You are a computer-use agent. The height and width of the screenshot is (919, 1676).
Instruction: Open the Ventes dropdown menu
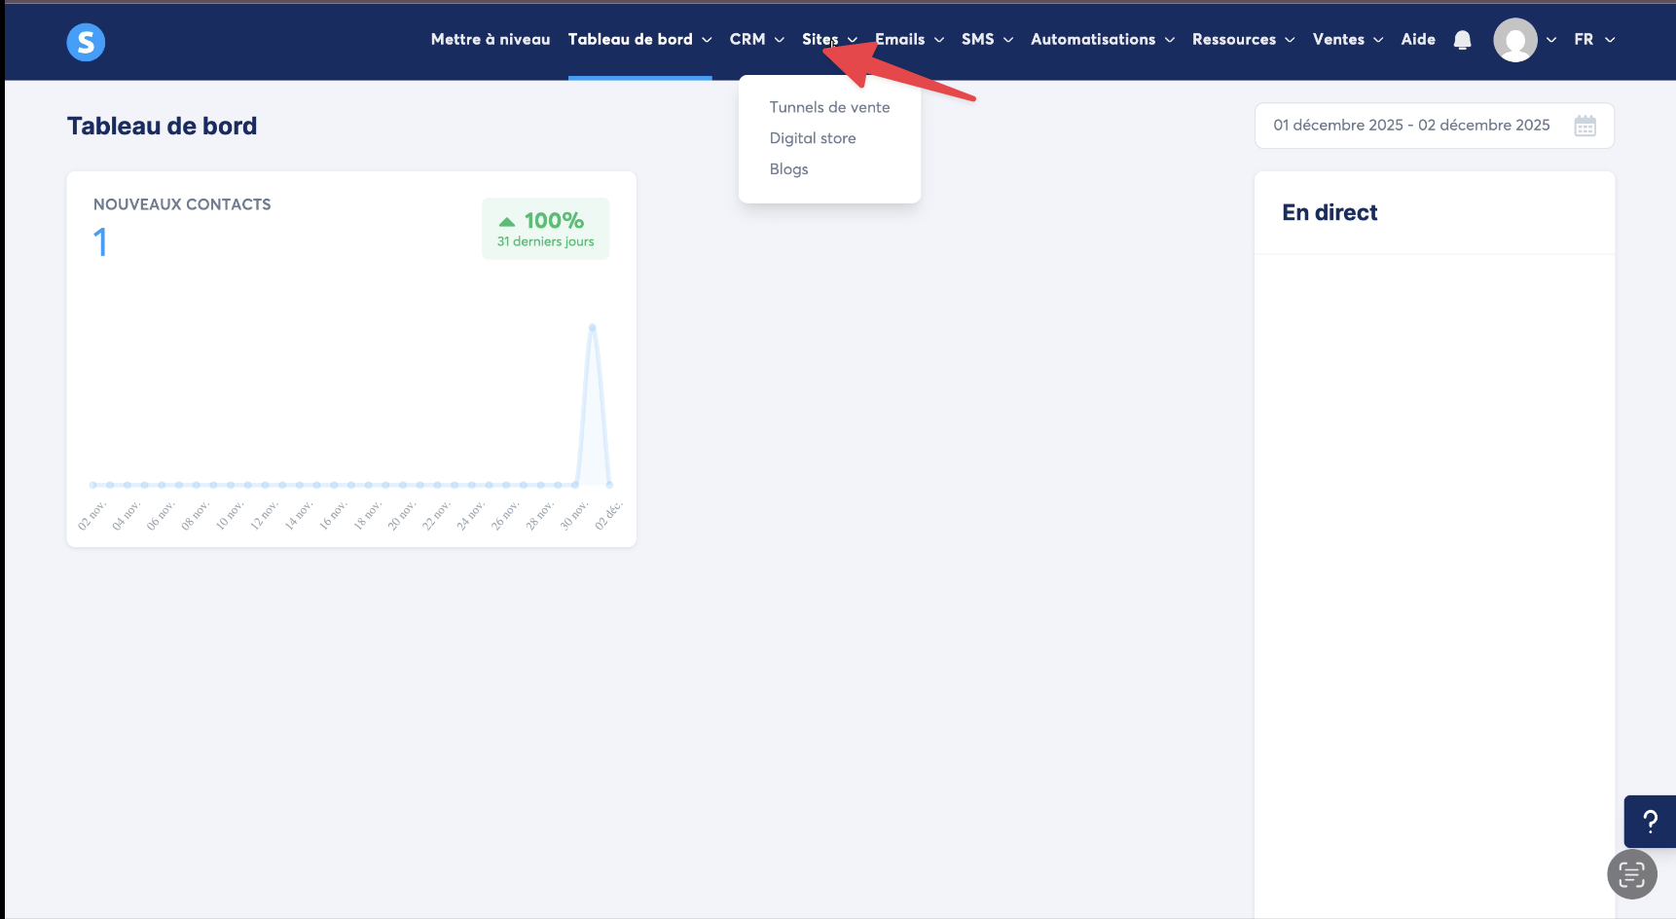click(1348, 40)
